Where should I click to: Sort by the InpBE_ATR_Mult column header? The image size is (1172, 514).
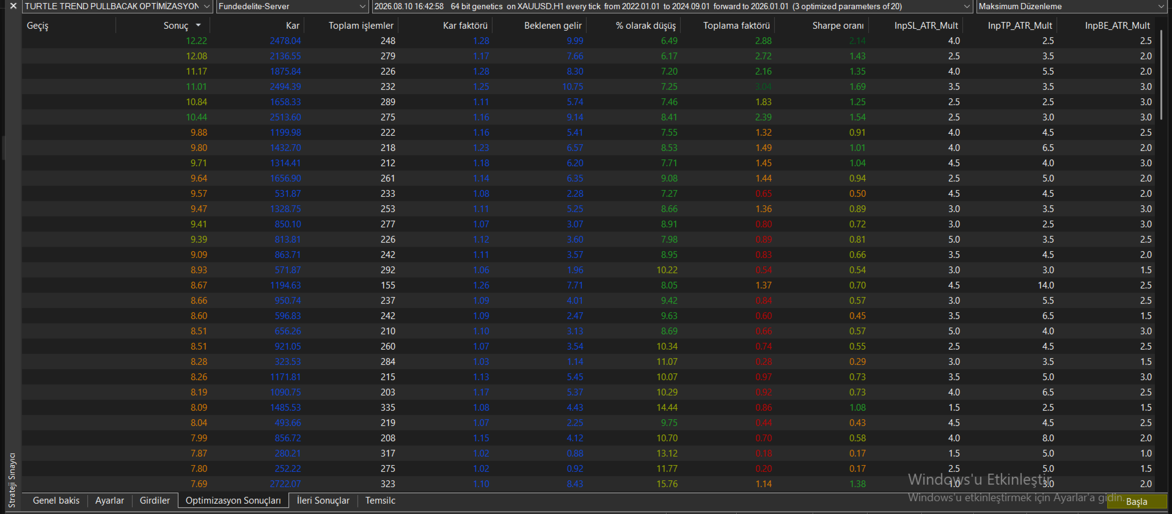[x=1118, y=26]
